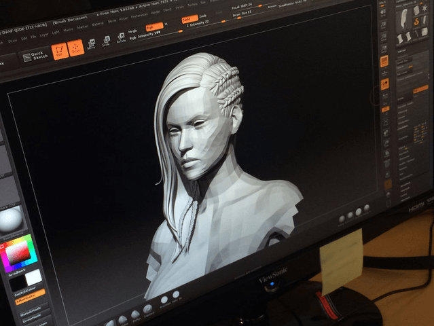Adjust the Rgb Intensity slider
The height and width of the screenshot is (326, 434).
156,35
